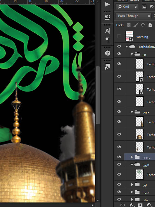Select the 'Tarhdokan.' group name
The width and height of the screenshot is (155, 207).
coord(147,47)
